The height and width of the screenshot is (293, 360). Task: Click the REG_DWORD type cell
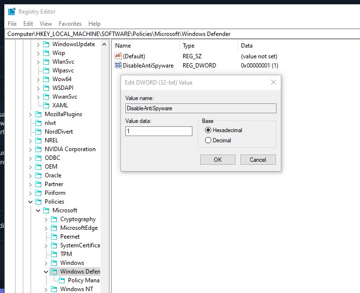(x=199, y=66)
